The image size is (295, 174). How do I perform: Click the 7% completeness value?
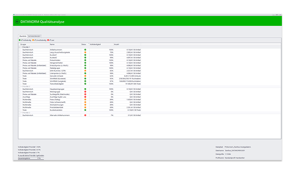tap(112, 115)
